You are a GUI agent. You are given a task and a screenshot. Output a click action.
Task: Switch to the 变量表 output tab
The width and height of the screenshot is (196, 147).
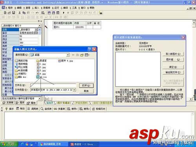pos(60,109)
